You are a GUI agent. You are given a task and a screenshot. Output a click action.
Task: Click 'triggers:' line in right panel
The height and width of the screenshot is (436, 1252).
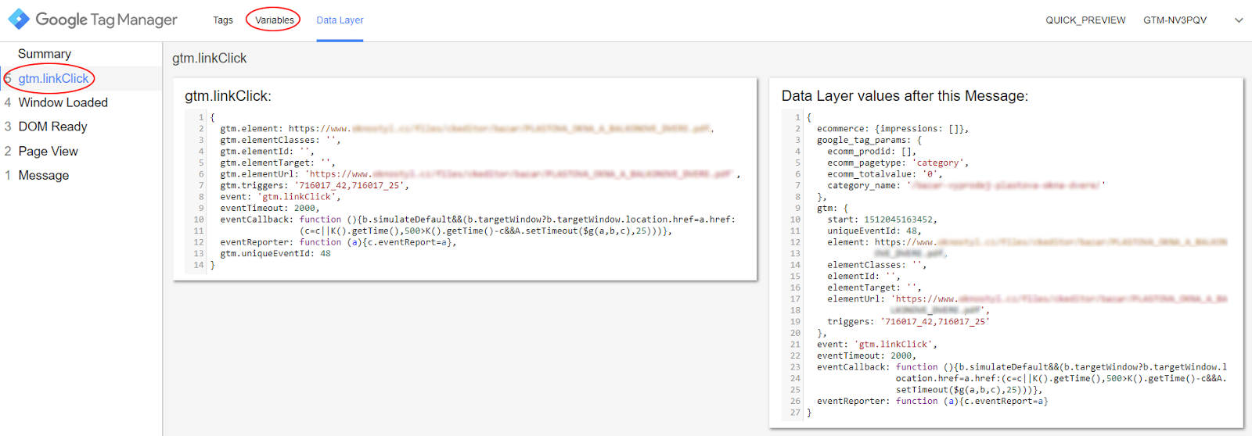point(908,322)
